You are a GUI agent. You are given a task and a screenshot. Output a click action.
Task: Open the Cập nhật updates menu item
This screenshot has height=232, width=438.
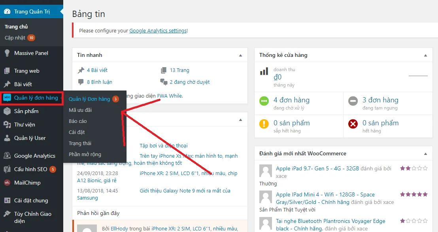(x=15, y=38)
